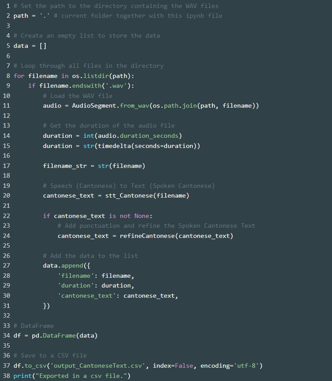
Task: Click "AudioSegment" on line 11
Action: click(x=94, y=106)
